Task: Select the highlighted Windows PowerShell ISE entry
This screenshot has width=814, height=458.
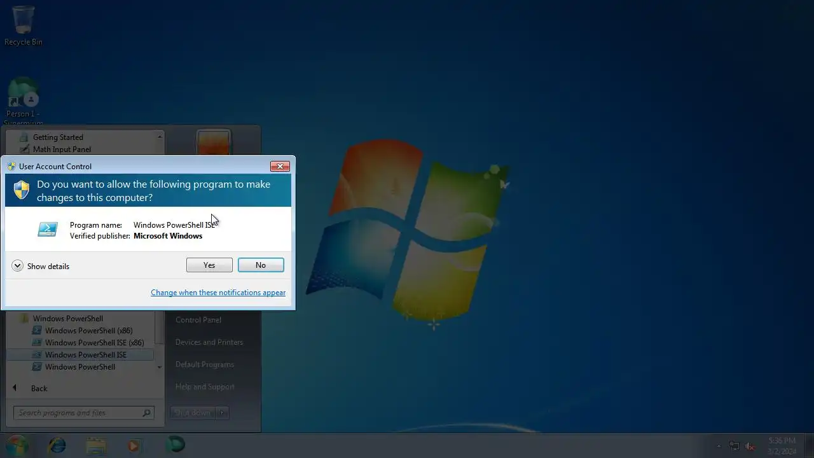Action: [x=80, y=355]
